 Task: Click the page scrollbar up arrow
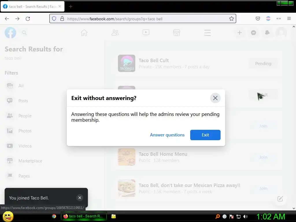294,27
